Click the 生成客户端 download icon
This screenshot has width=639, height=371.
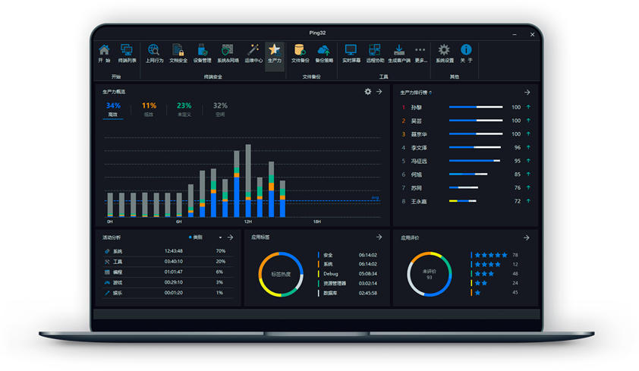point(398,51)
